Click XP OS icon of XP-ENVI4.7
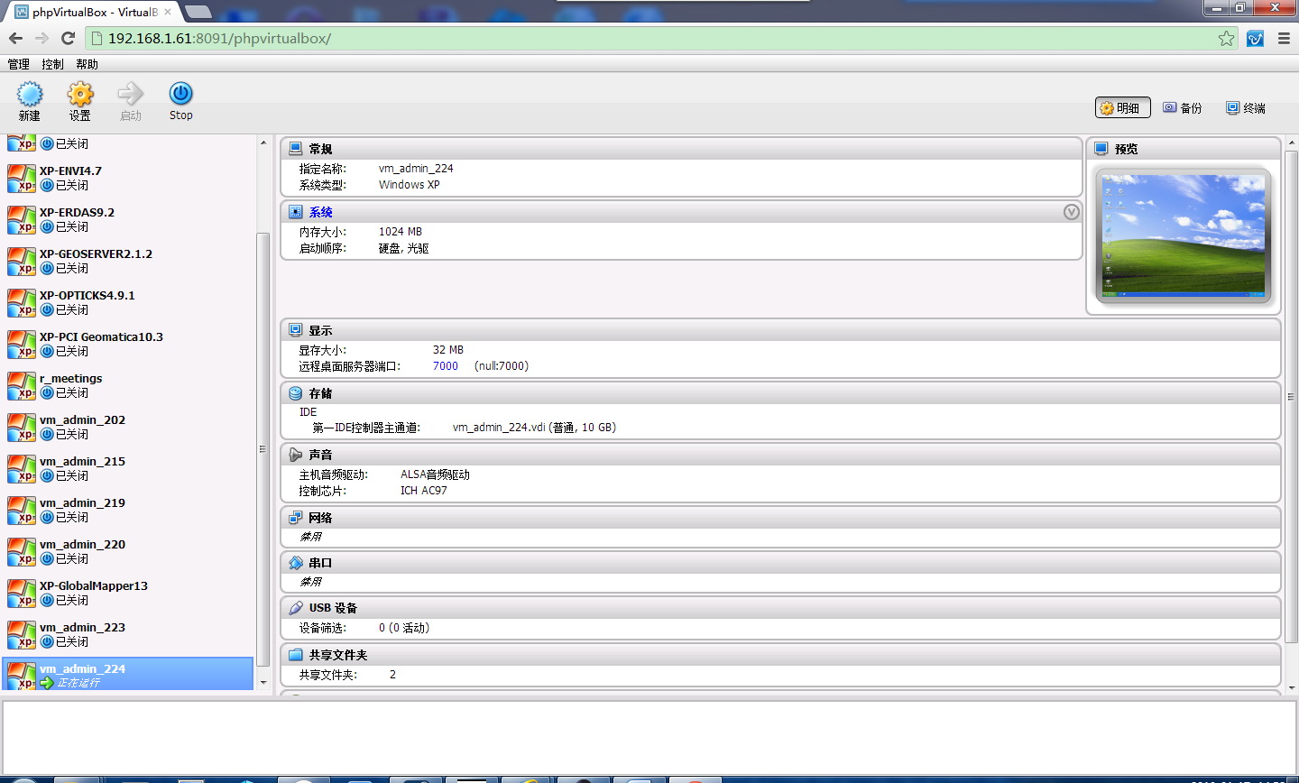This screenshot has width=1299, height=783. (x=22, y=179)
